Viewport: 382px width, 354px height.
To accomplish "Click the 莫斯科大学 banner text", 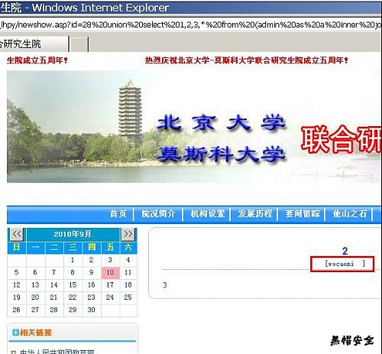I will tap(221, 154).
